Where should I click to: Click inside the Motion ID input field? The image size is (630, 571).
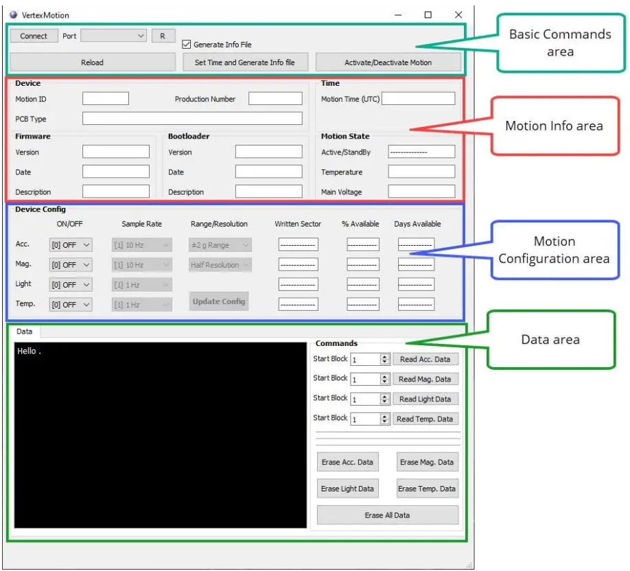tap(104, 97)
